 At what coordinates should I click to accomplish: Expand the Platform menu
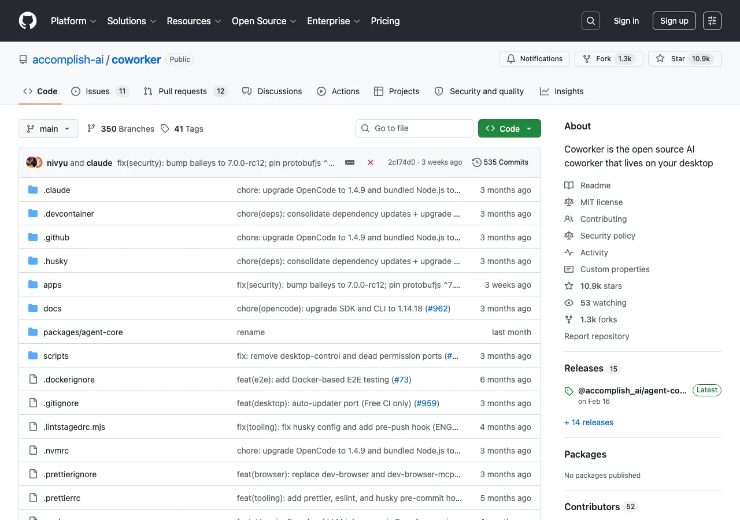[74, 21]
